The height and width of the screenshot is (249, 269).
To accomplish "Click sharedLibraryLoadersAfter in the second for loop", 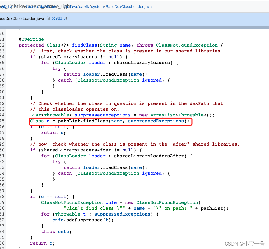I will 149,156.
